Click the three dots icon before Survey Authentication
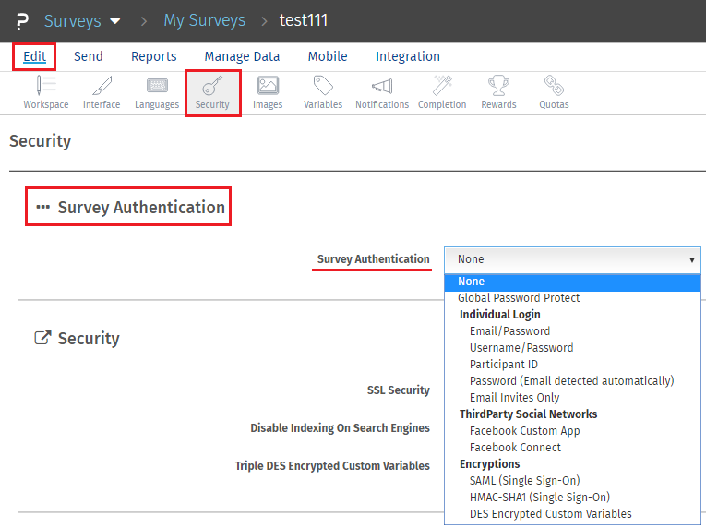The width and height of the screenshot is (706, 528). tap(42, 208)
